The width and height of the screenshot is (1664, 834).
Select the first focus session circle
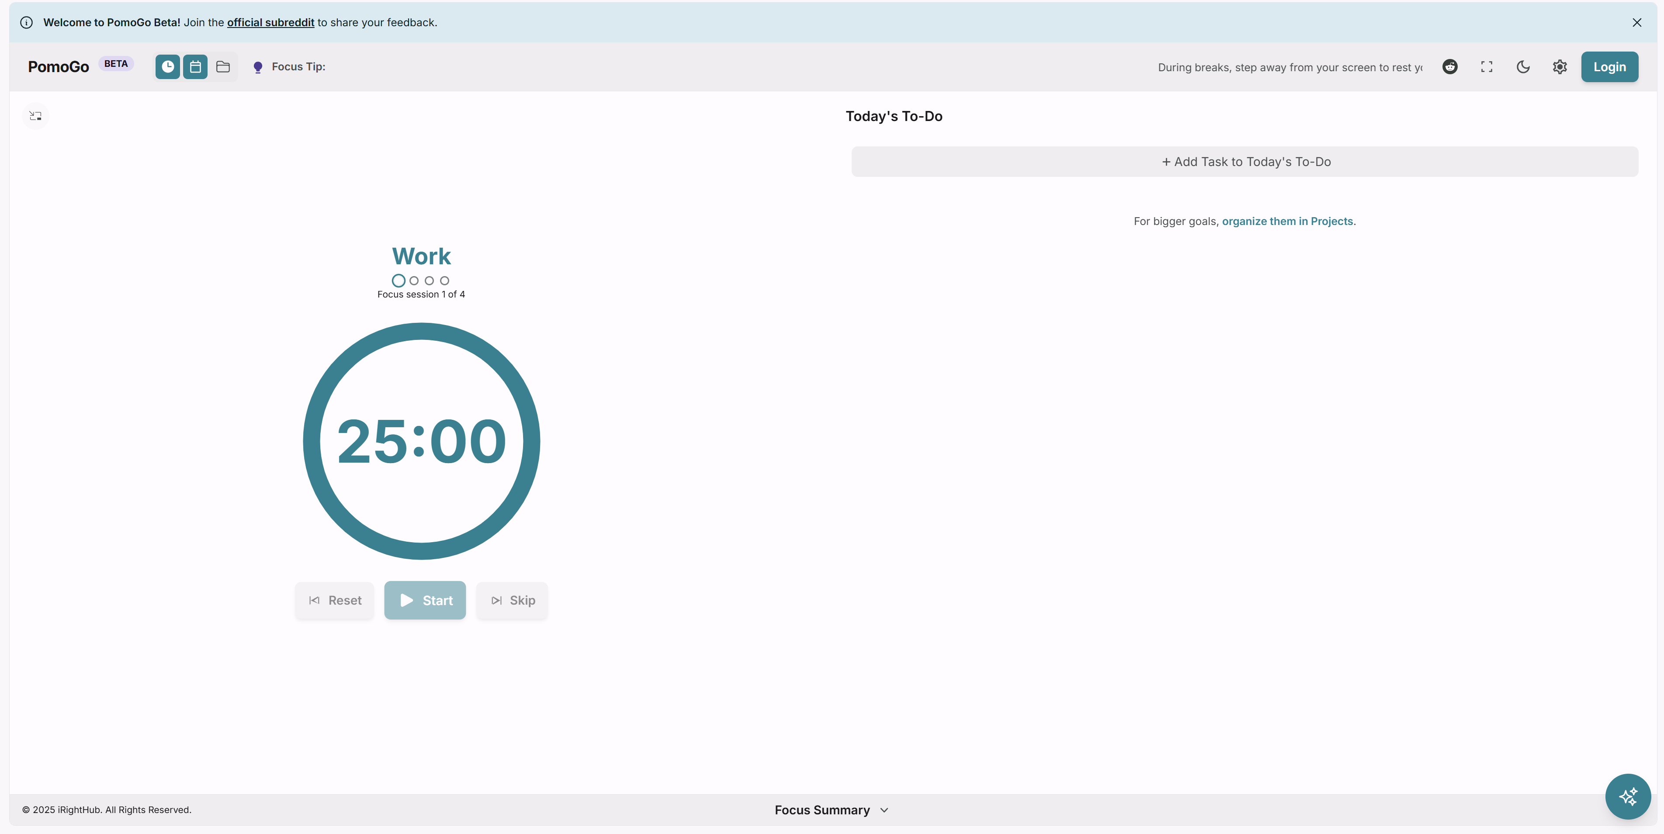click(398, 280)
